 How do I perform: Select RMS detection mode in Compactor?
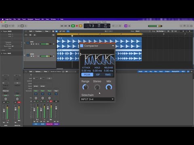(108, 75)
